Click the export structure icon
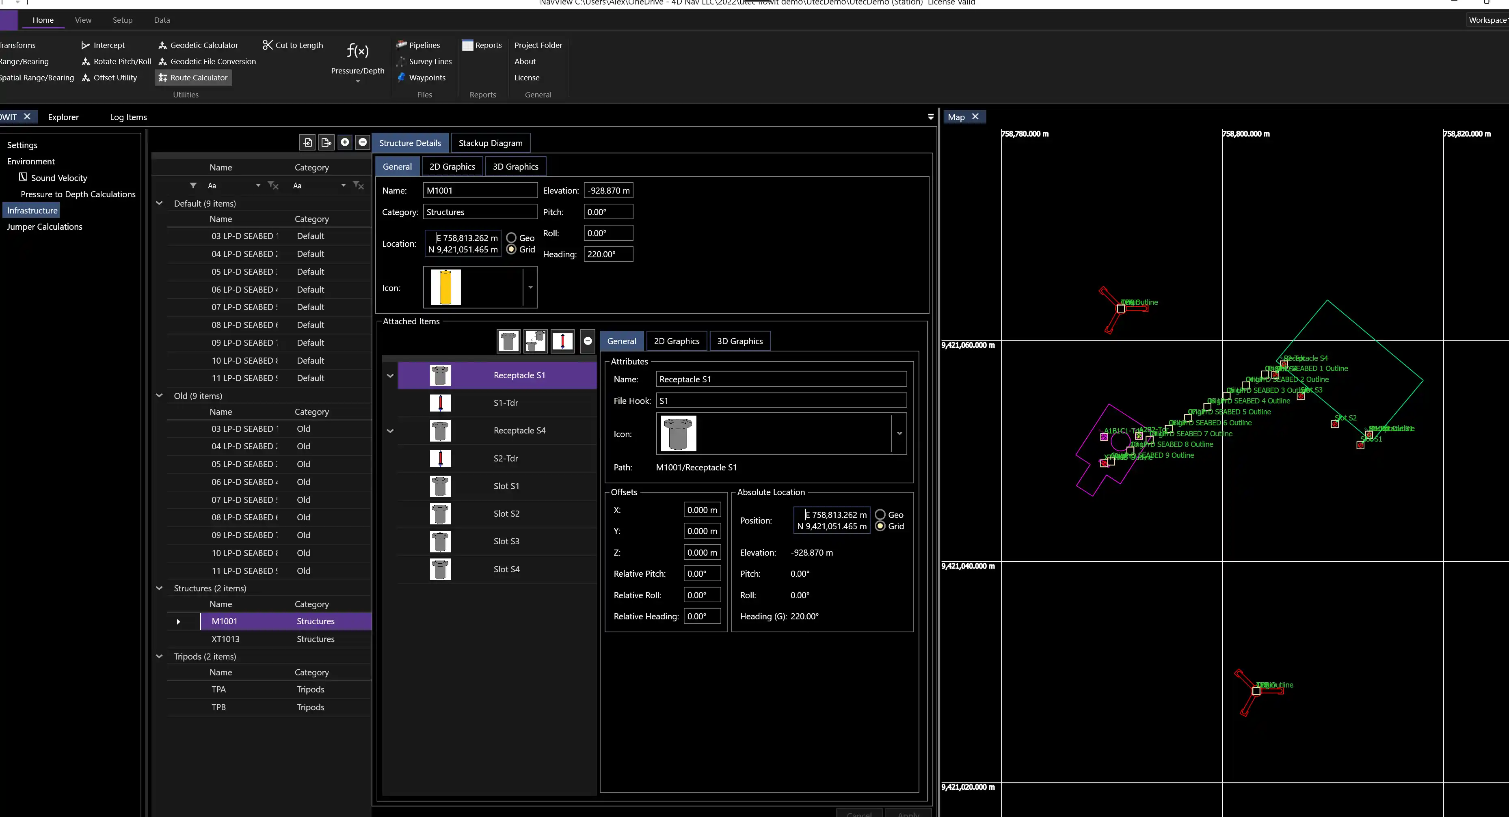The width and height of the screenshot is (1509, 817). click(326, 142)
